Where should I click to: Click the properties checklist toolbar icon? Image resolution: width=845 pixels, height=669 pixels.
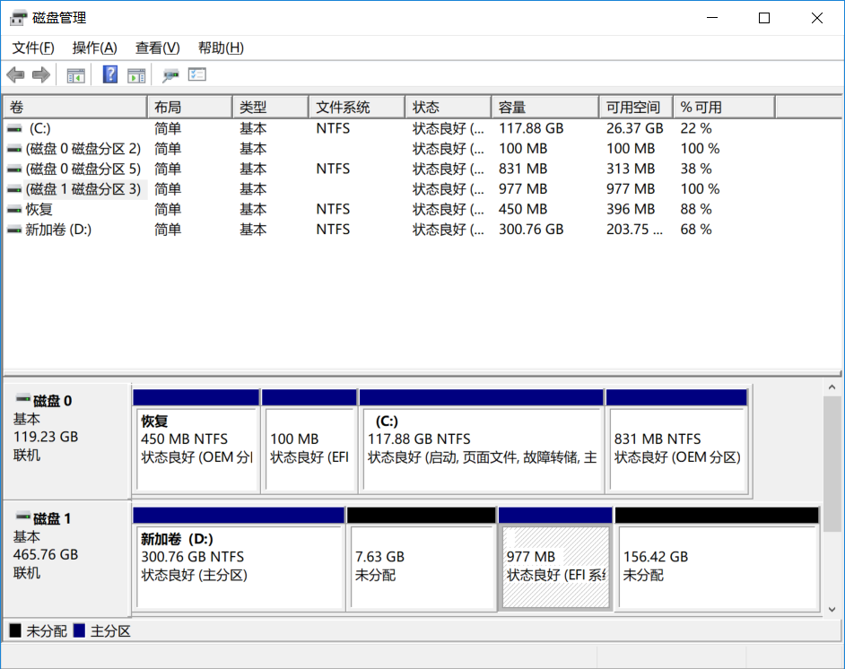197,74
